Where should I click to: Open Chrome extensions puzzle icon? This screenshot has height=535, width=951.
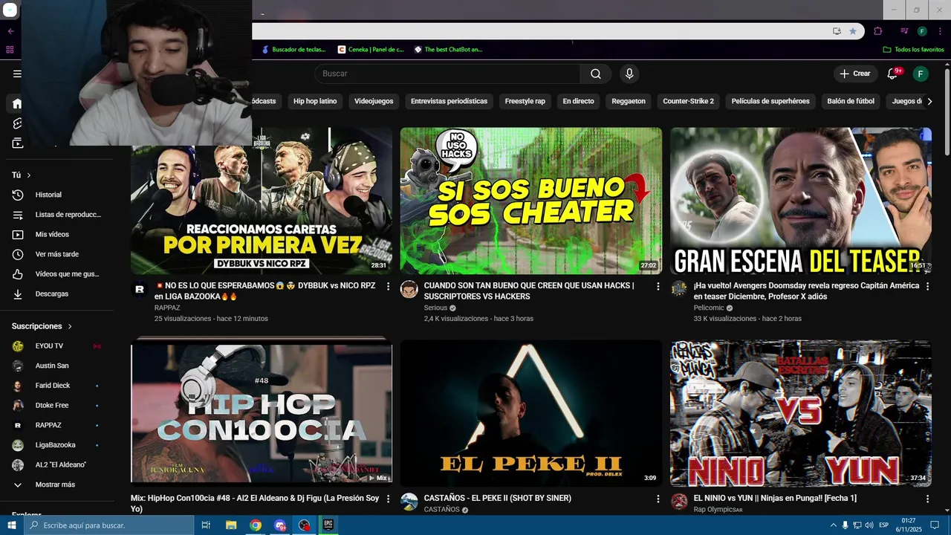pyautogui.click(x=878, y=31)
